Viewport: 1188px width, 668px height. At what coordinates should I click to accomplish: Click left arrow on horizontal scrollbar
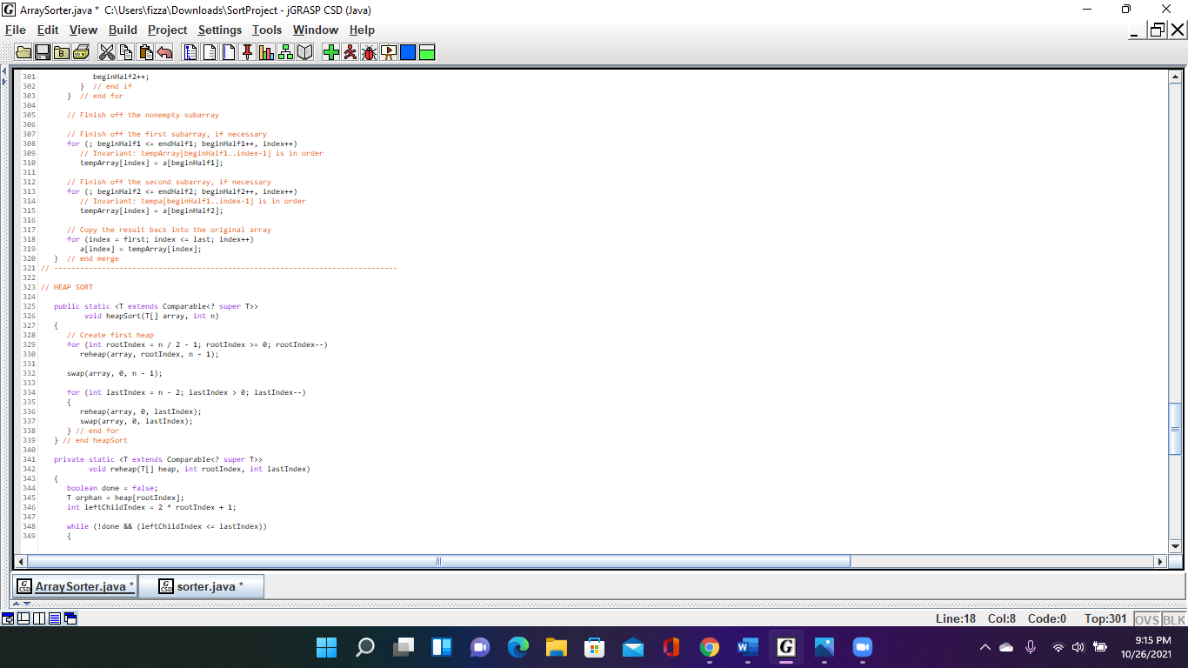point(21,562)
